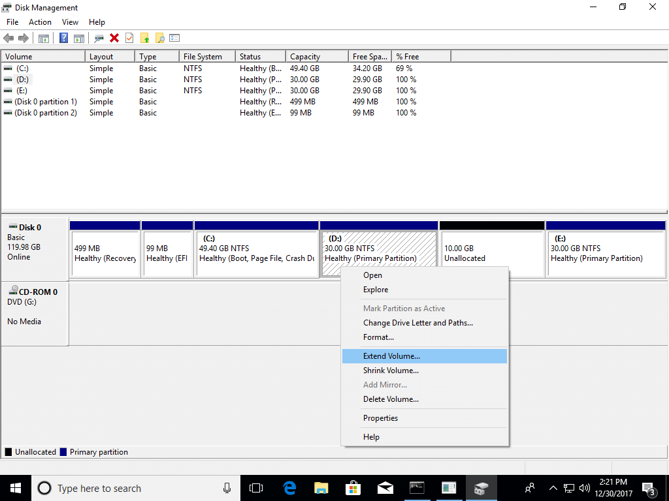Click the disk tools toolbar icon with screwdriver
Viewport: 669px width, 501px height.
(x=99, y=37)
